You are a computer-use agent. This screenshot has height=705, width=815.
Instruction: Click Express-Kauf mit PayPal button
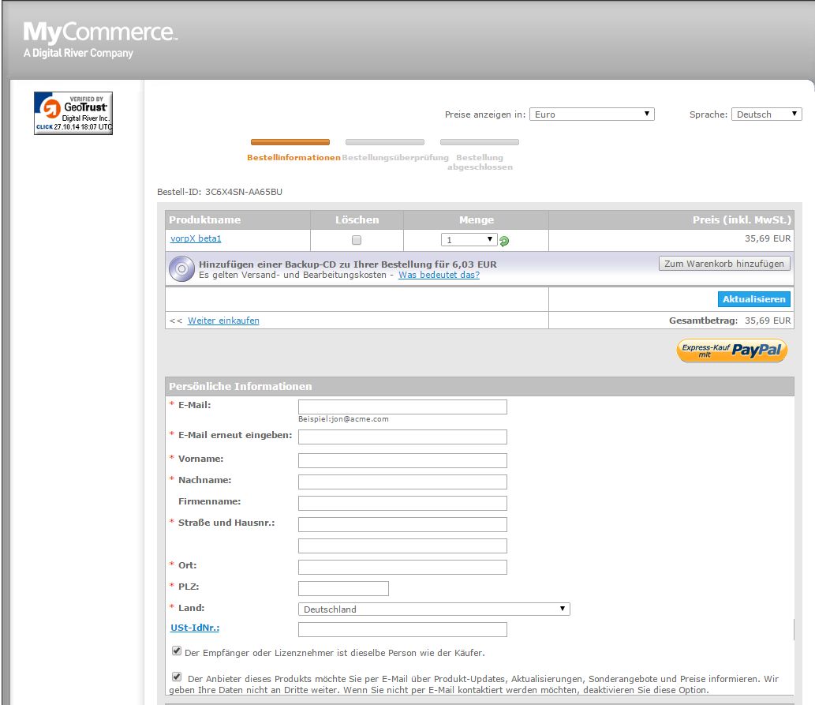tap(732, 351)
